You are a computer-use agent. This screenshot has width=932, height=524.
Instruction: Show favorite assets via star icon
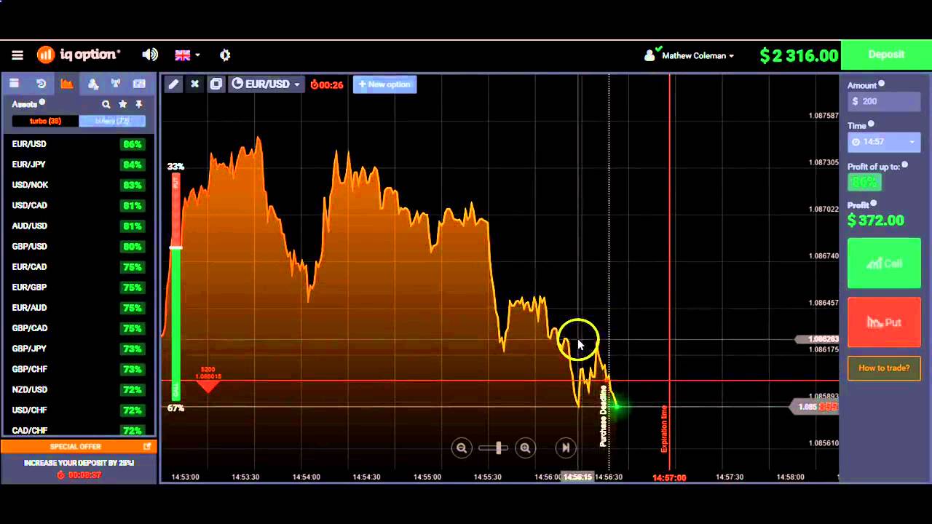pyautogui.click(x=122, y=104)
